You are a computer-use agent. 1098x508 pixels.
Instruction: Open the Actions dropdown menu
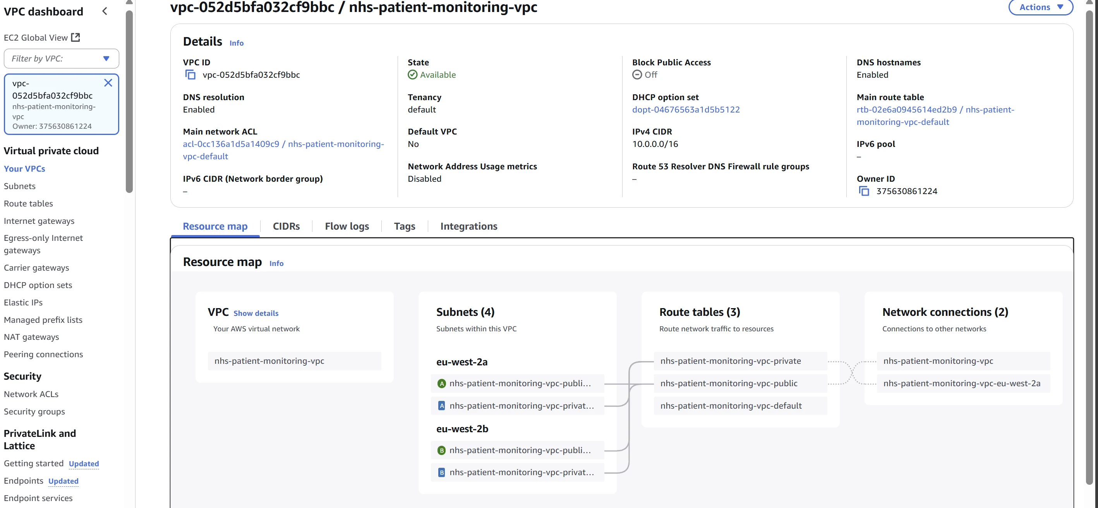point(1040,7)
